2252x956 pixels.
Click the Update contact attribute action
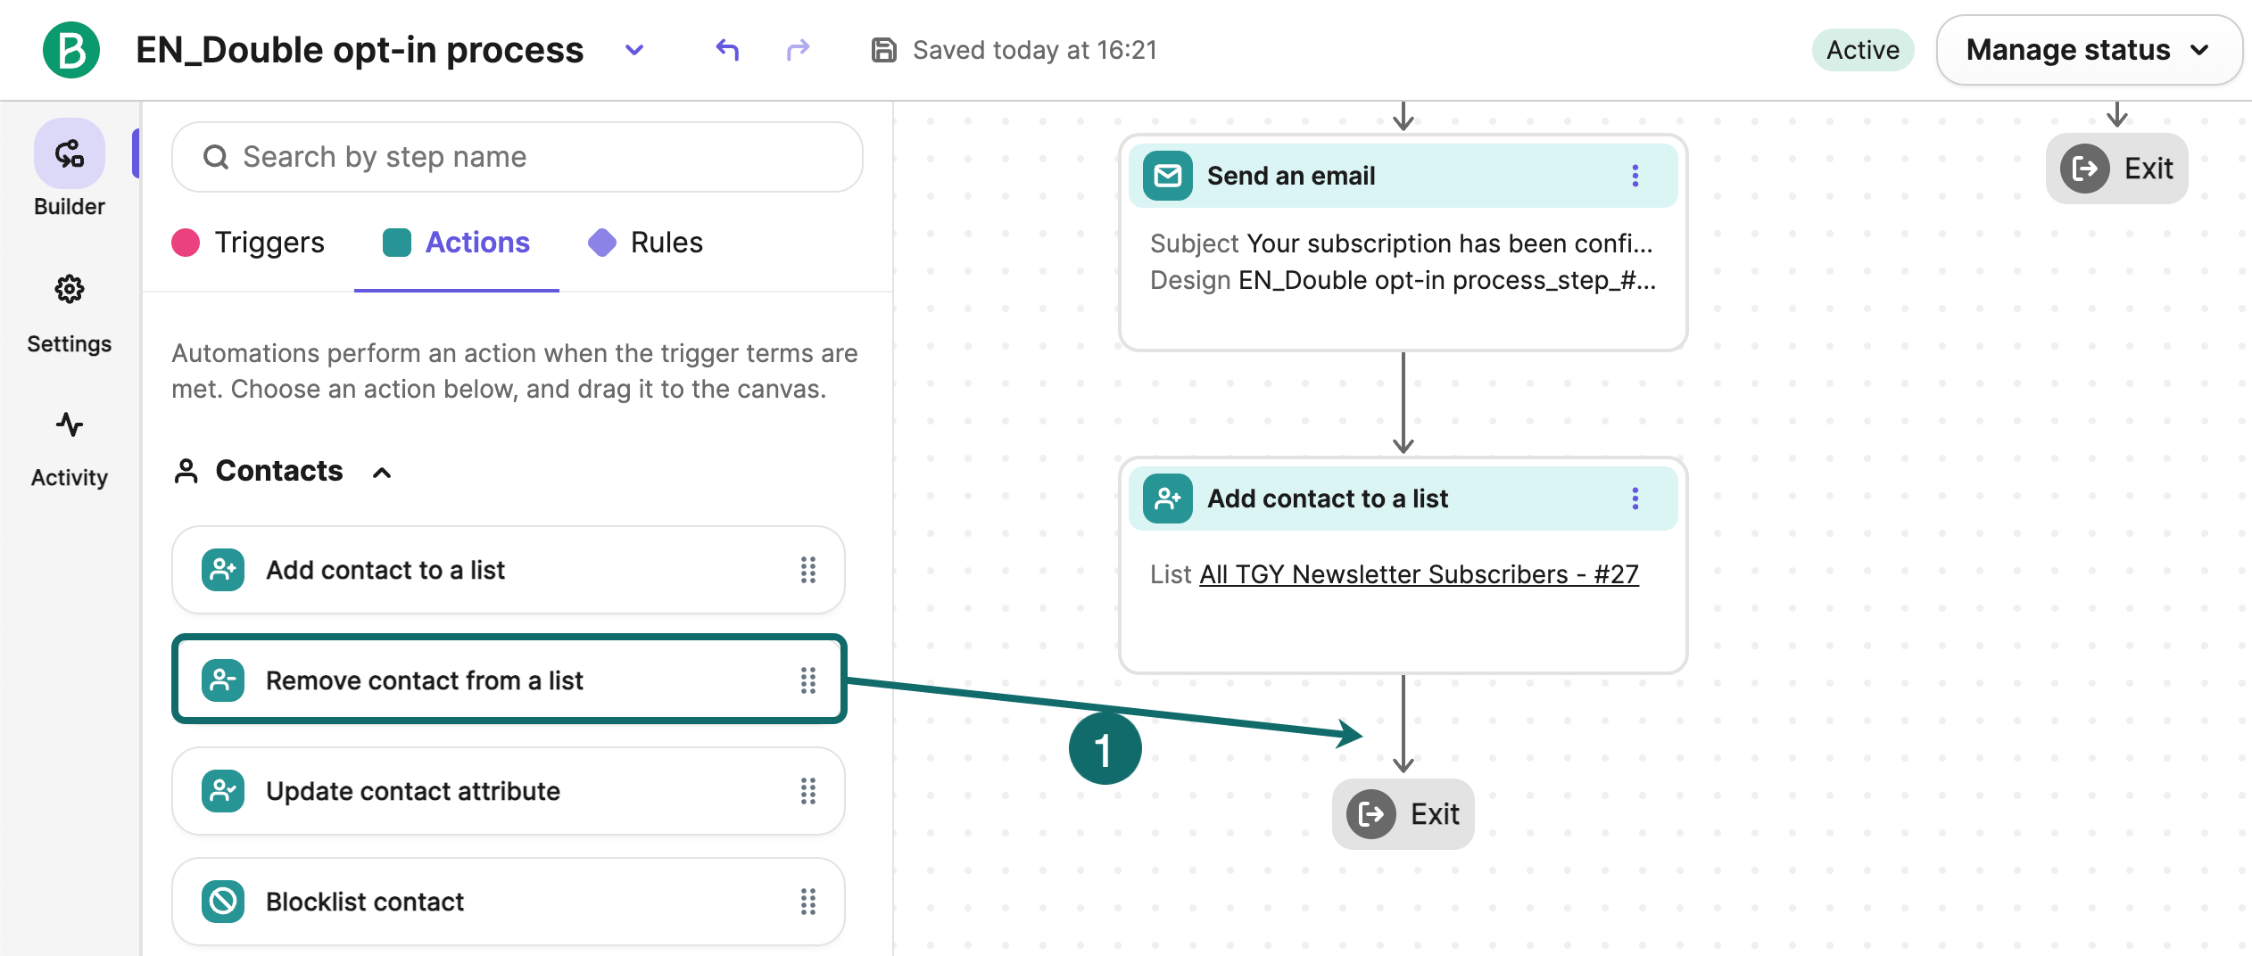pyautogui.click(x=508, y=791)
